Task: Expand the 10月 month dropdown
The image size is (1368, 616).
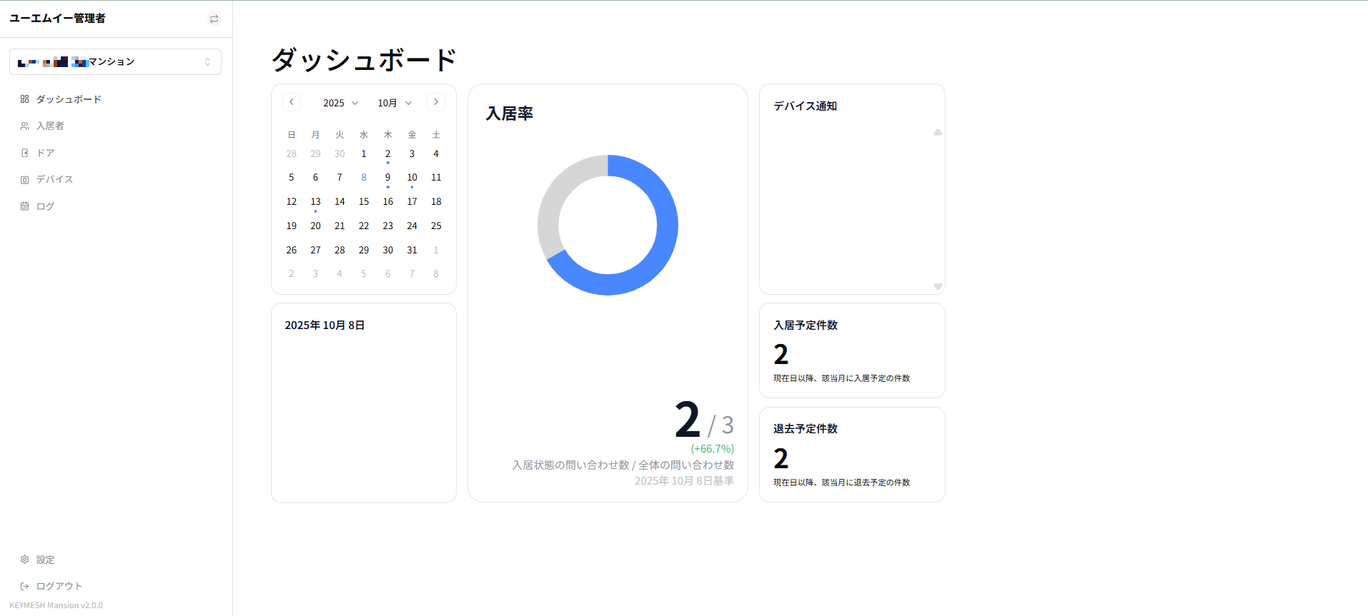Action: 395,103
